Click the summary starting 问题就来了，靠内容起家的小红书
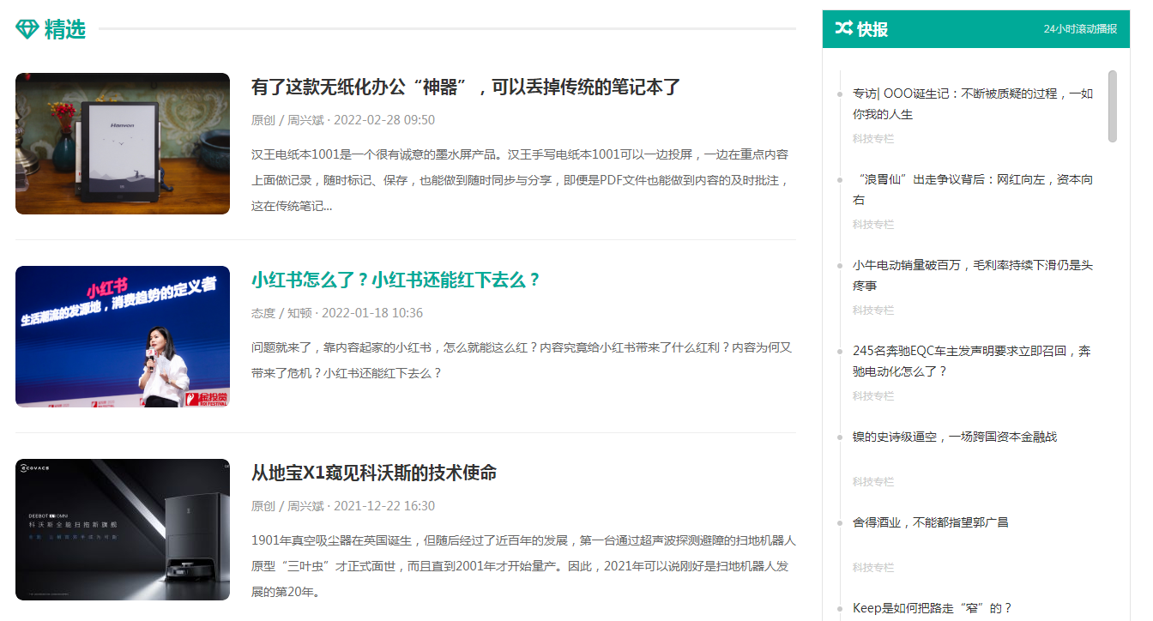The width and height of the screenshot is (1153, 621). (x=522, y=360)
